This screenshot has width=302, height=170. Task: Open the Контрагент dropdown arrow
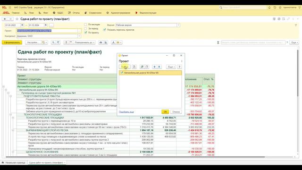[x=79, y=36]
